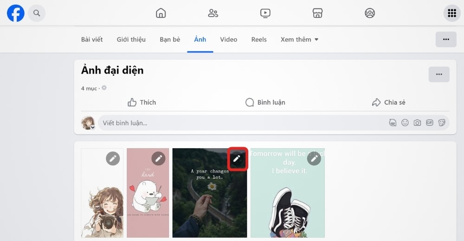Open the Friends icon in top bar
Screen dimensions: 464x241
point(213,13)
